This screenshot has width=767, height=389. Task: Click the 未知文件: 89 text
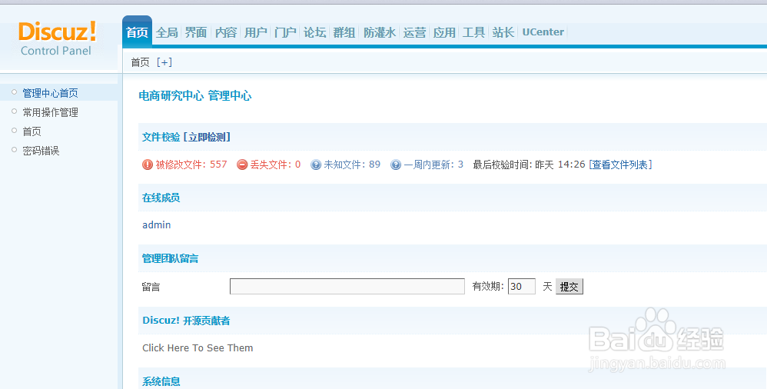pyautogui.click(x=352, y=165)
